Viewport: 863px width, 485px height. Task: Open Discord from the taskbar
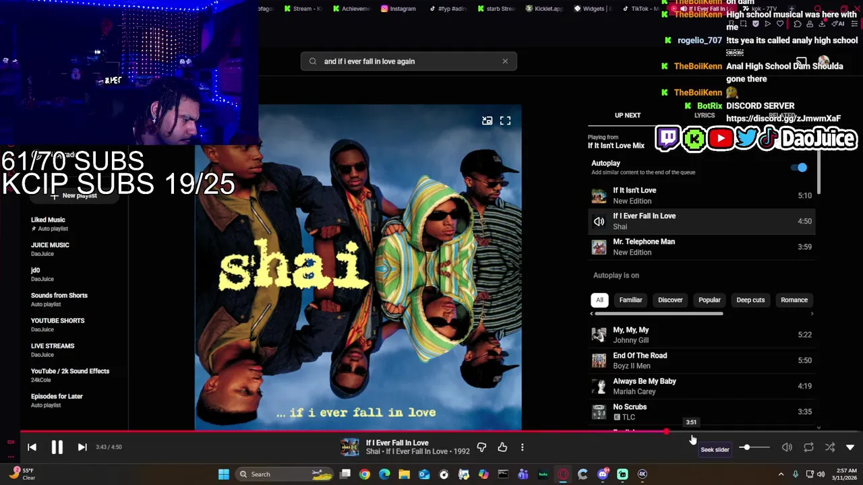pyautogui.click(x=603, y=474)
